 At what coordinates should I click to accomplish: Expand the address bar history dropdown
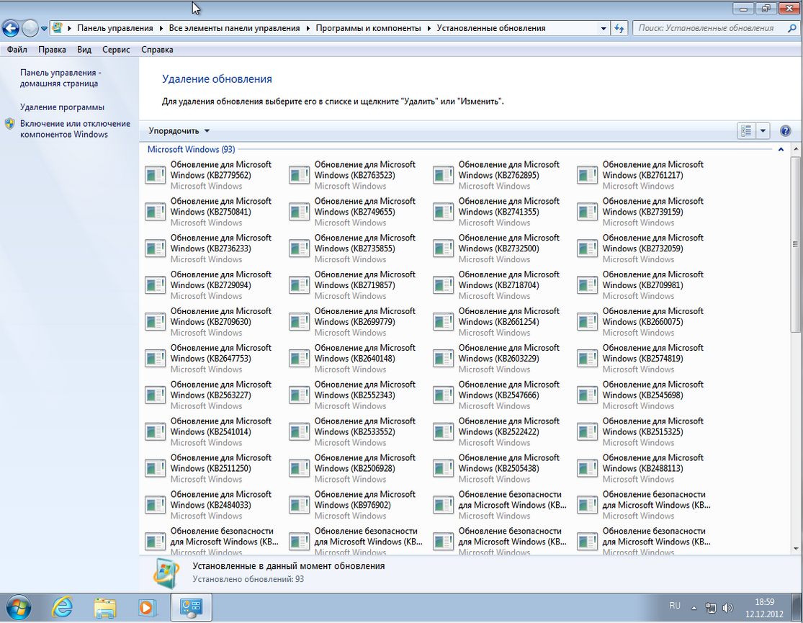(x=604, y=28)
